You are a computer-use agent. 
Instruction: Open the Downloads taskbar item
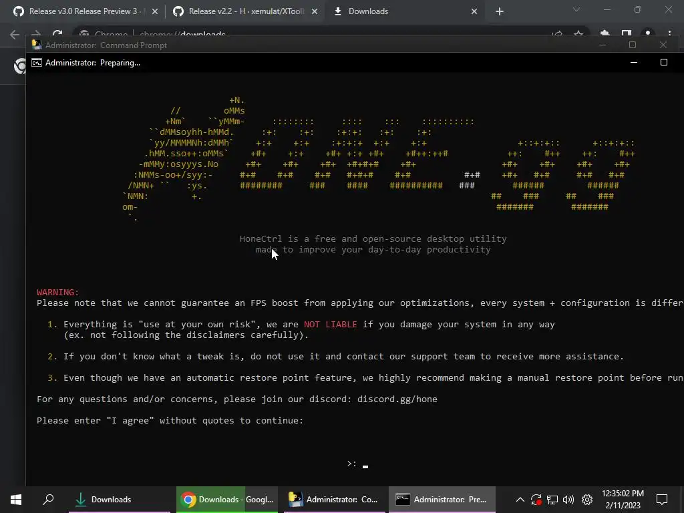pos(119,500)
